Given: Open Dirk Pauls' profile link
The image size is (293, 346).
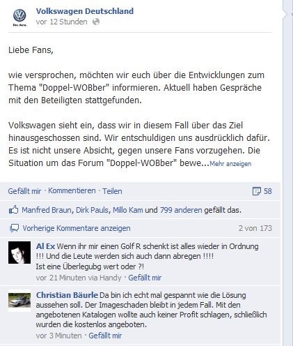Looking at the screenshot, I should click(92, 210).
